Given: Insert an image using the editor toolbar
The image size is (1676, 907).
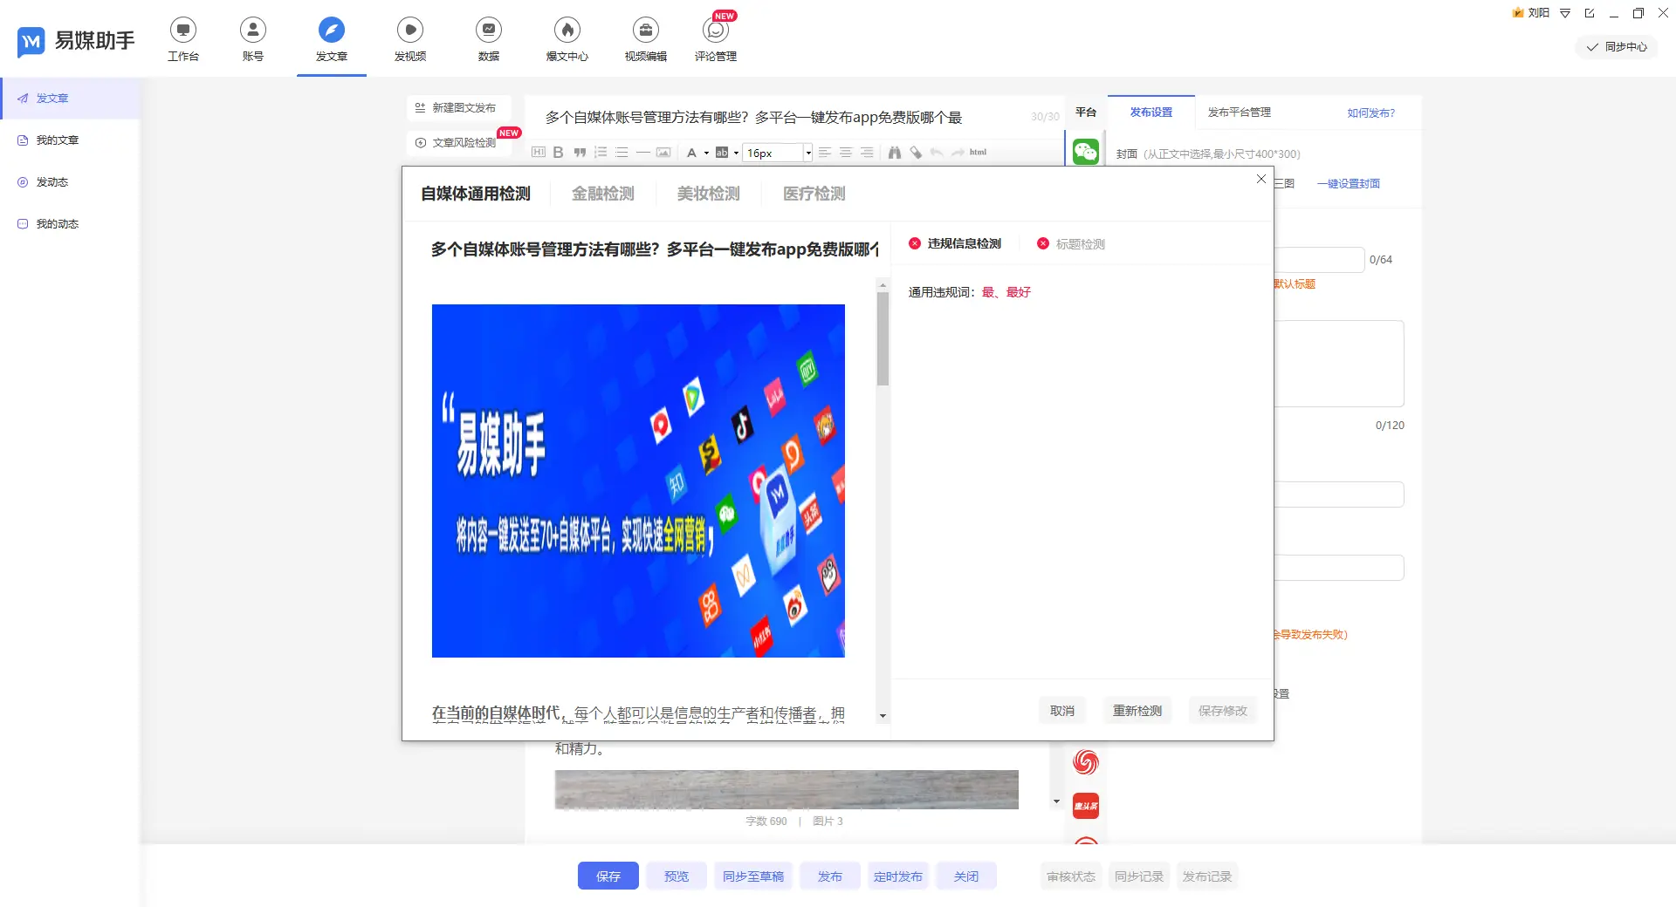Looking at the screenshot, I should click(x=663, y=153).
